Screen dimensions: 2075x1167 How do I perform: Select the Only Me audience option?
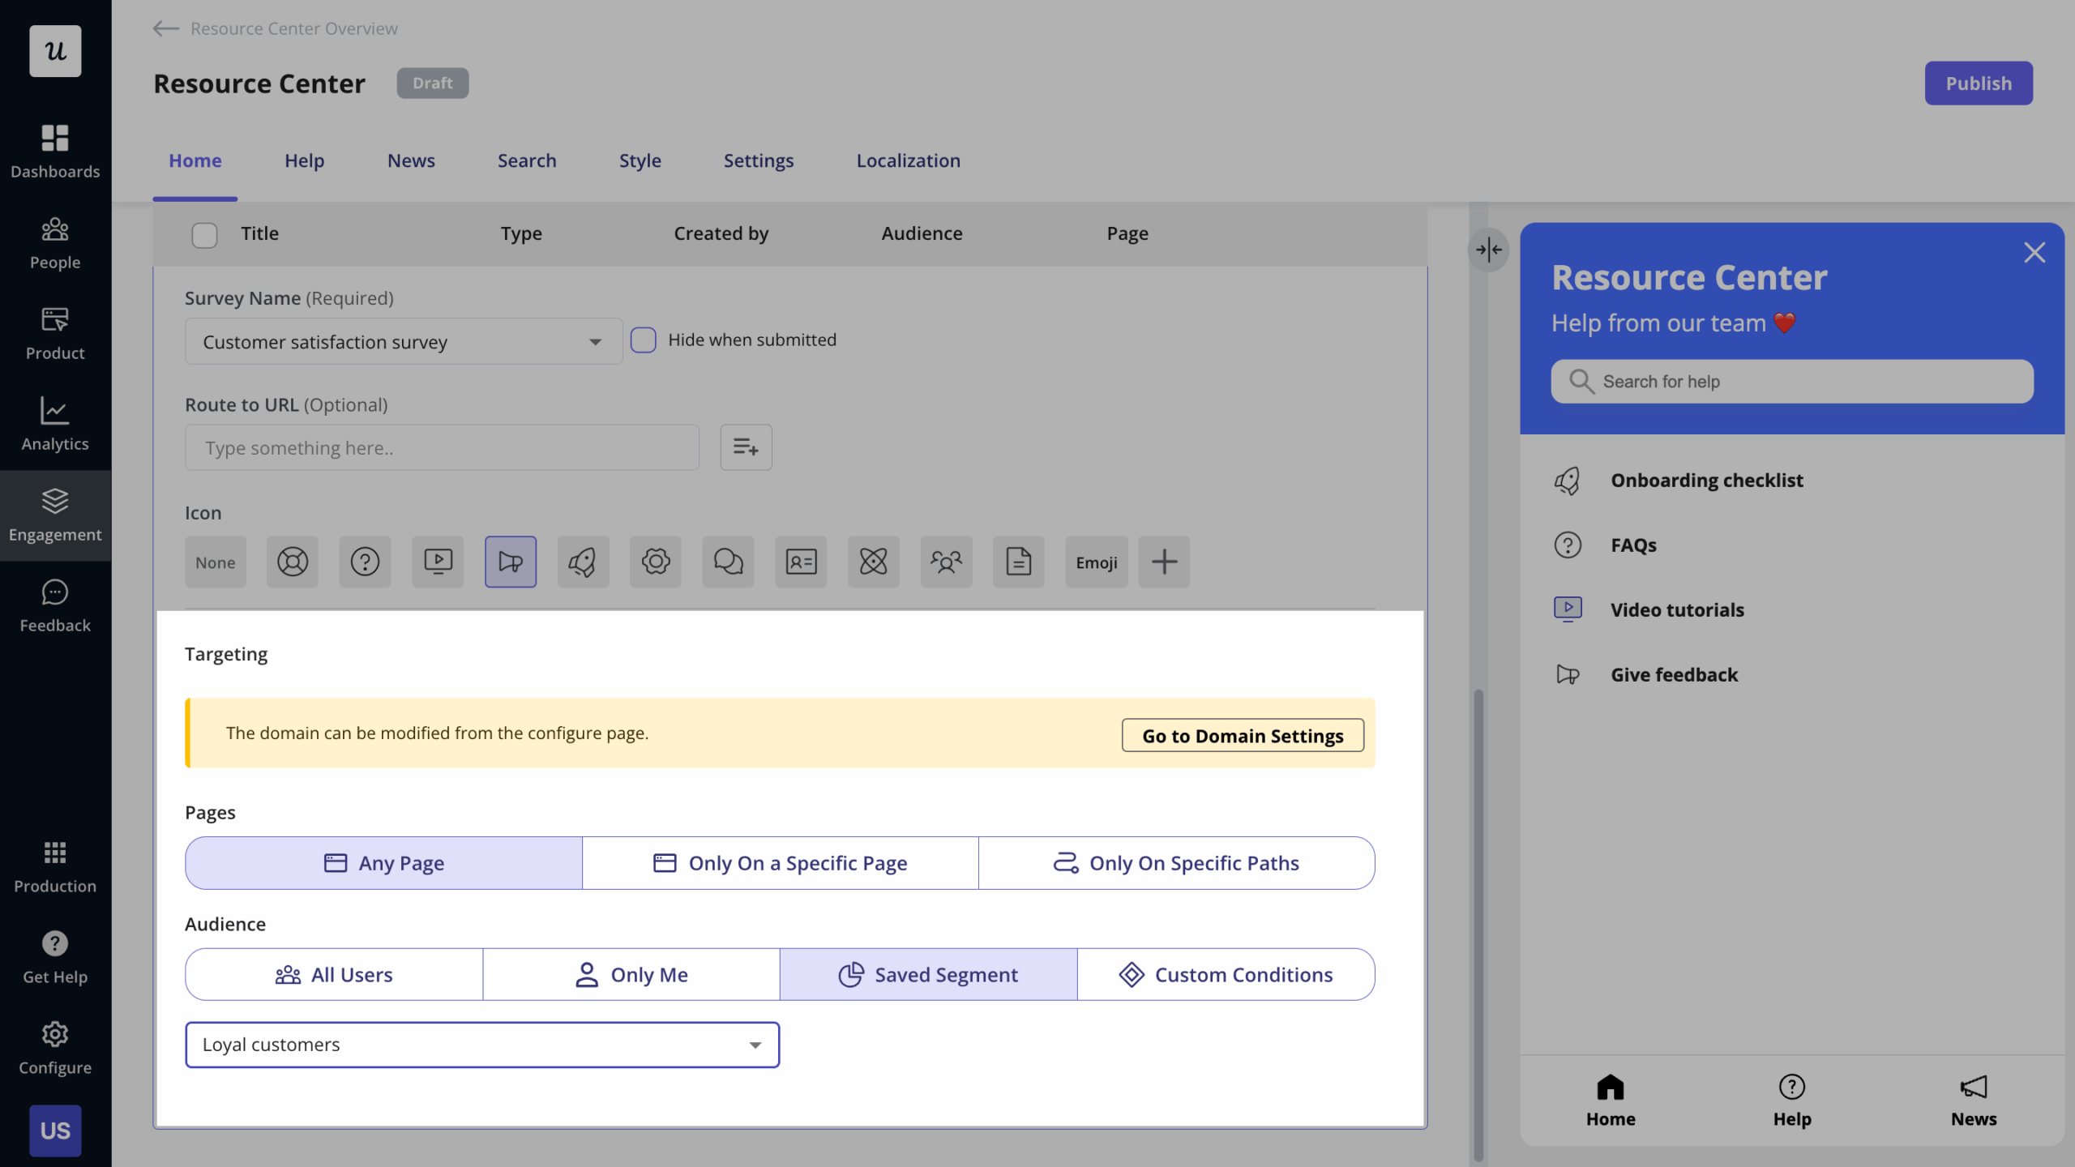(x=631, y=974)
